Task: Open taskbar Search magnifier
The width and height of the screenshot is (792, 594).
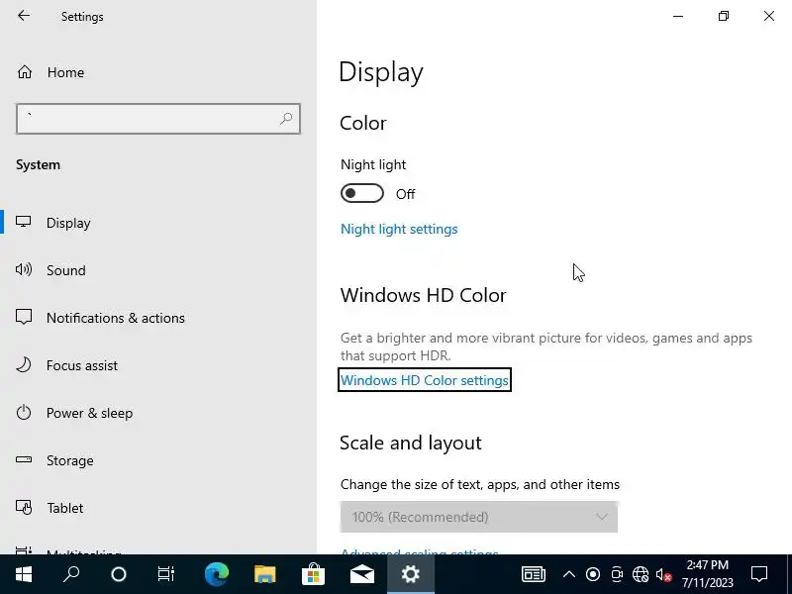Action: click(x=71, y=574)
